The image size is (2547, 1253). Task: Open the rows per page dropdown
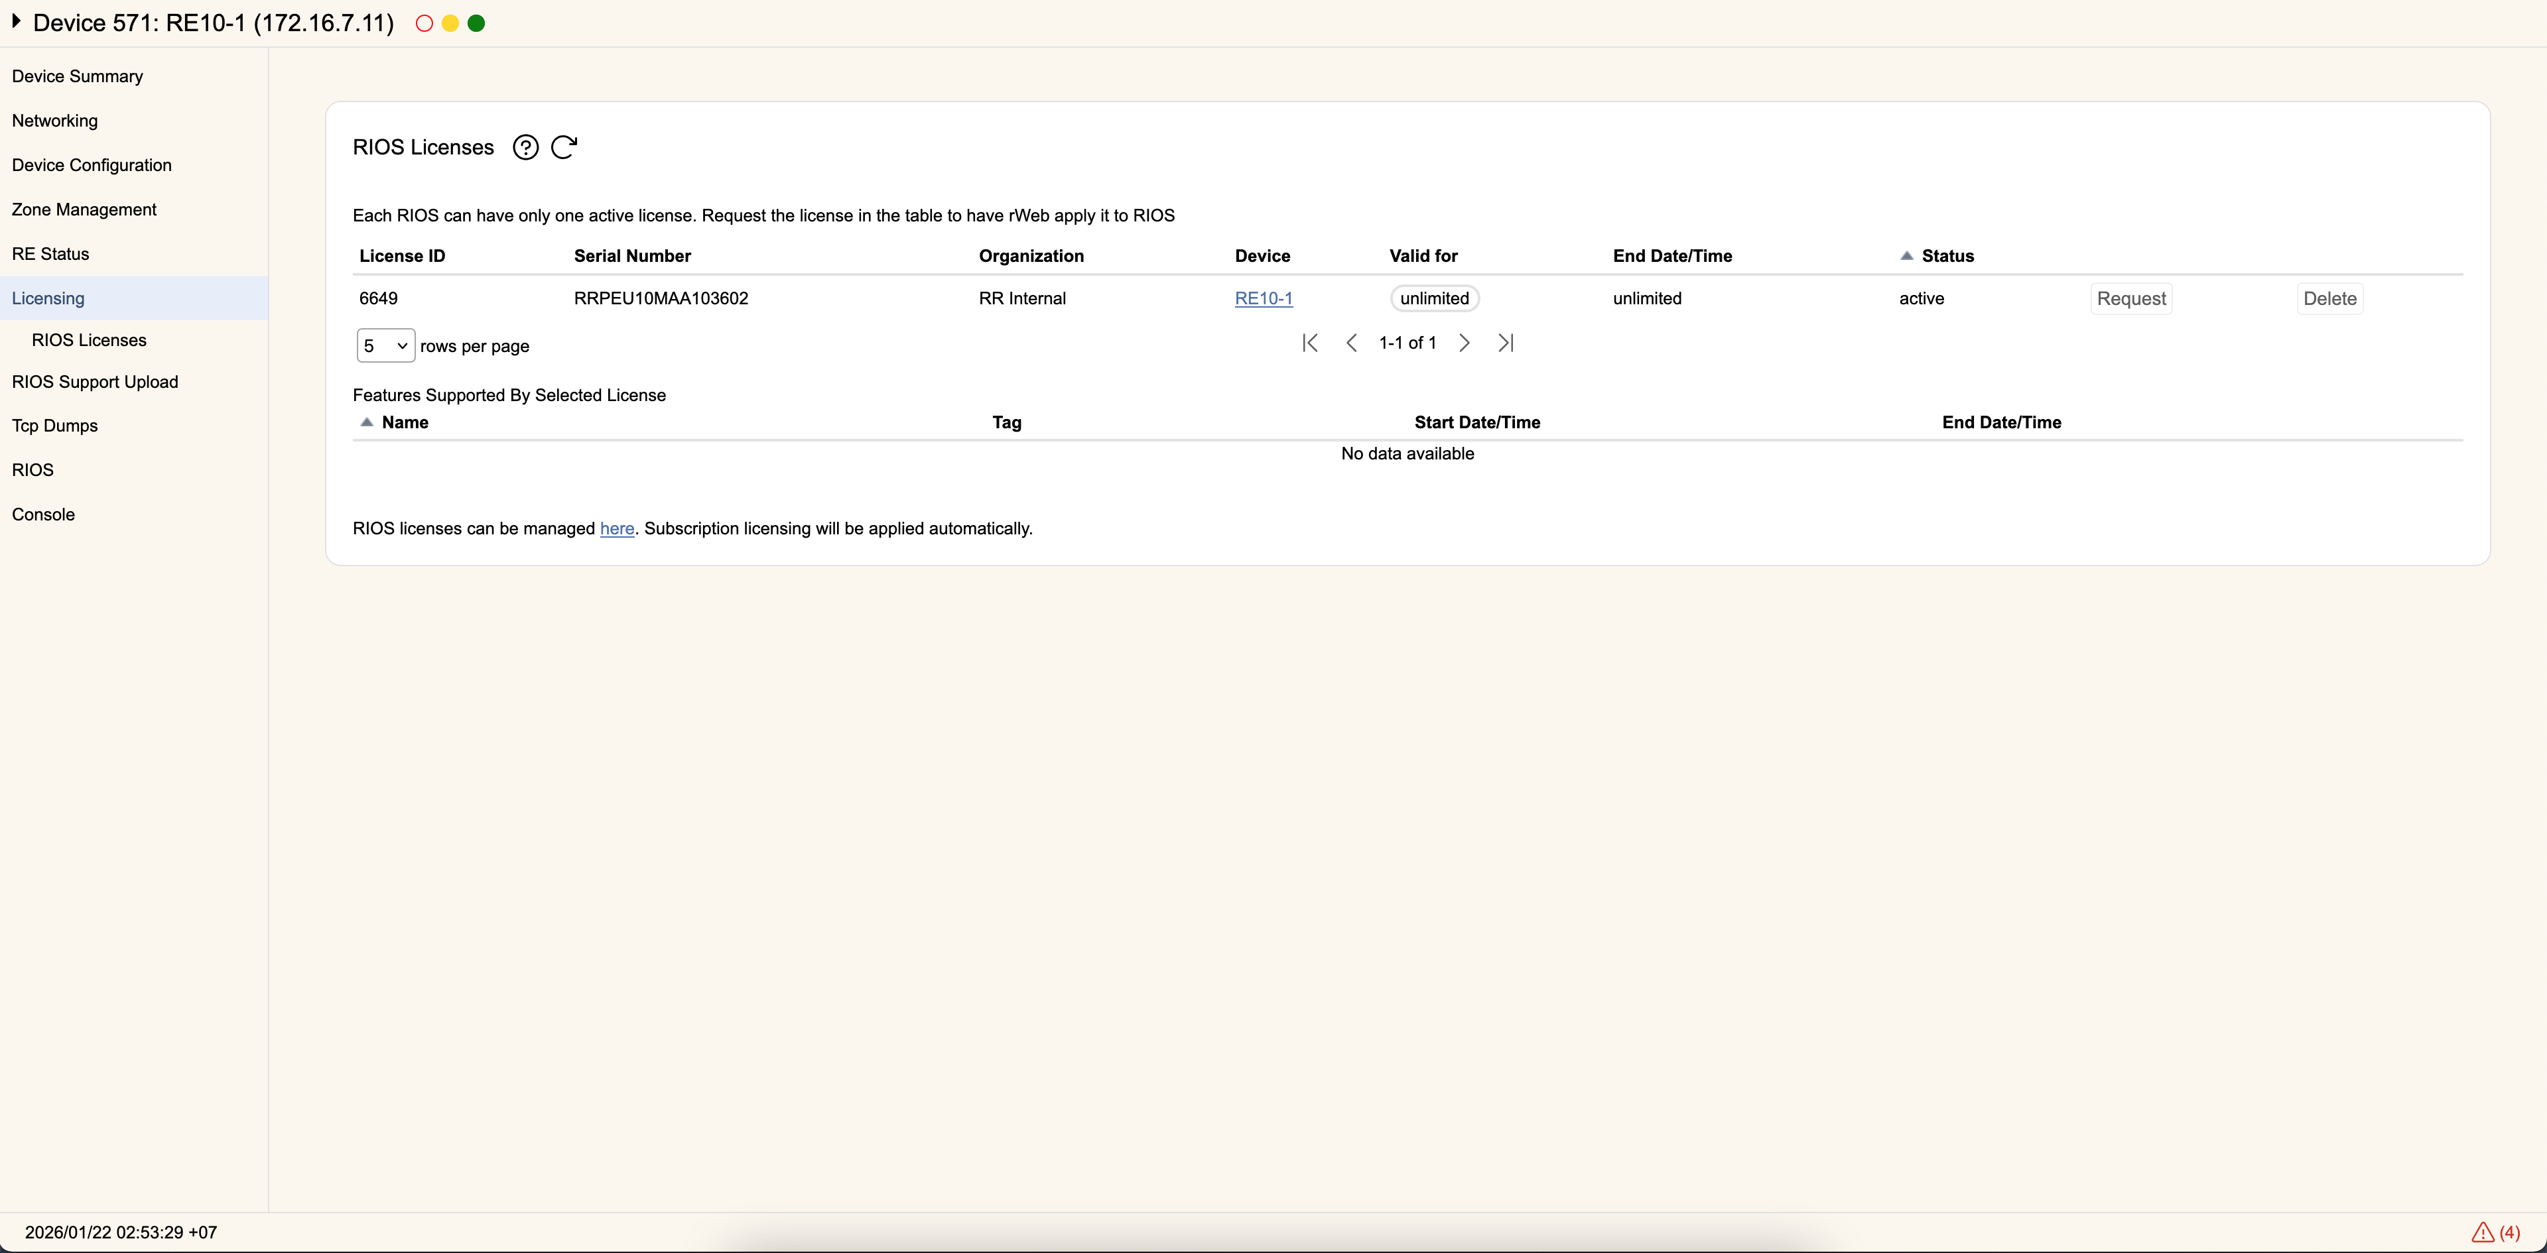(385, 346)
